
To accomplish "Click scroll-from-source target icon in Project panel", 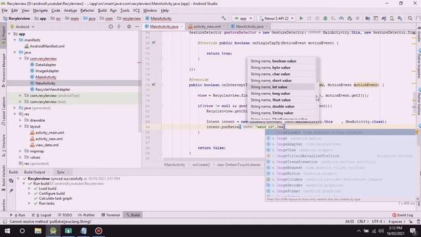I will click(111, 26).
